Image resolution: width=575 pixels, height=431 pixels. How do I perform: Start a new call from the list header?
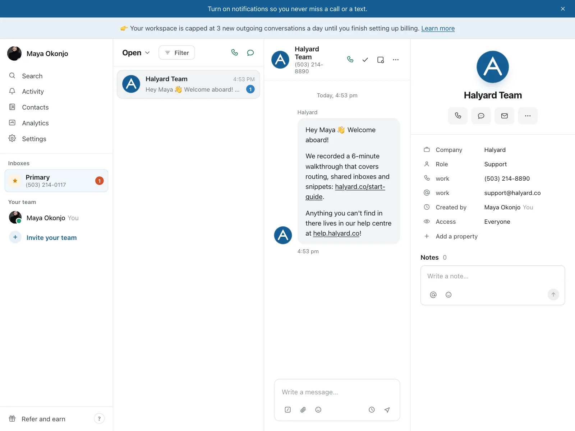pos(235,53)
